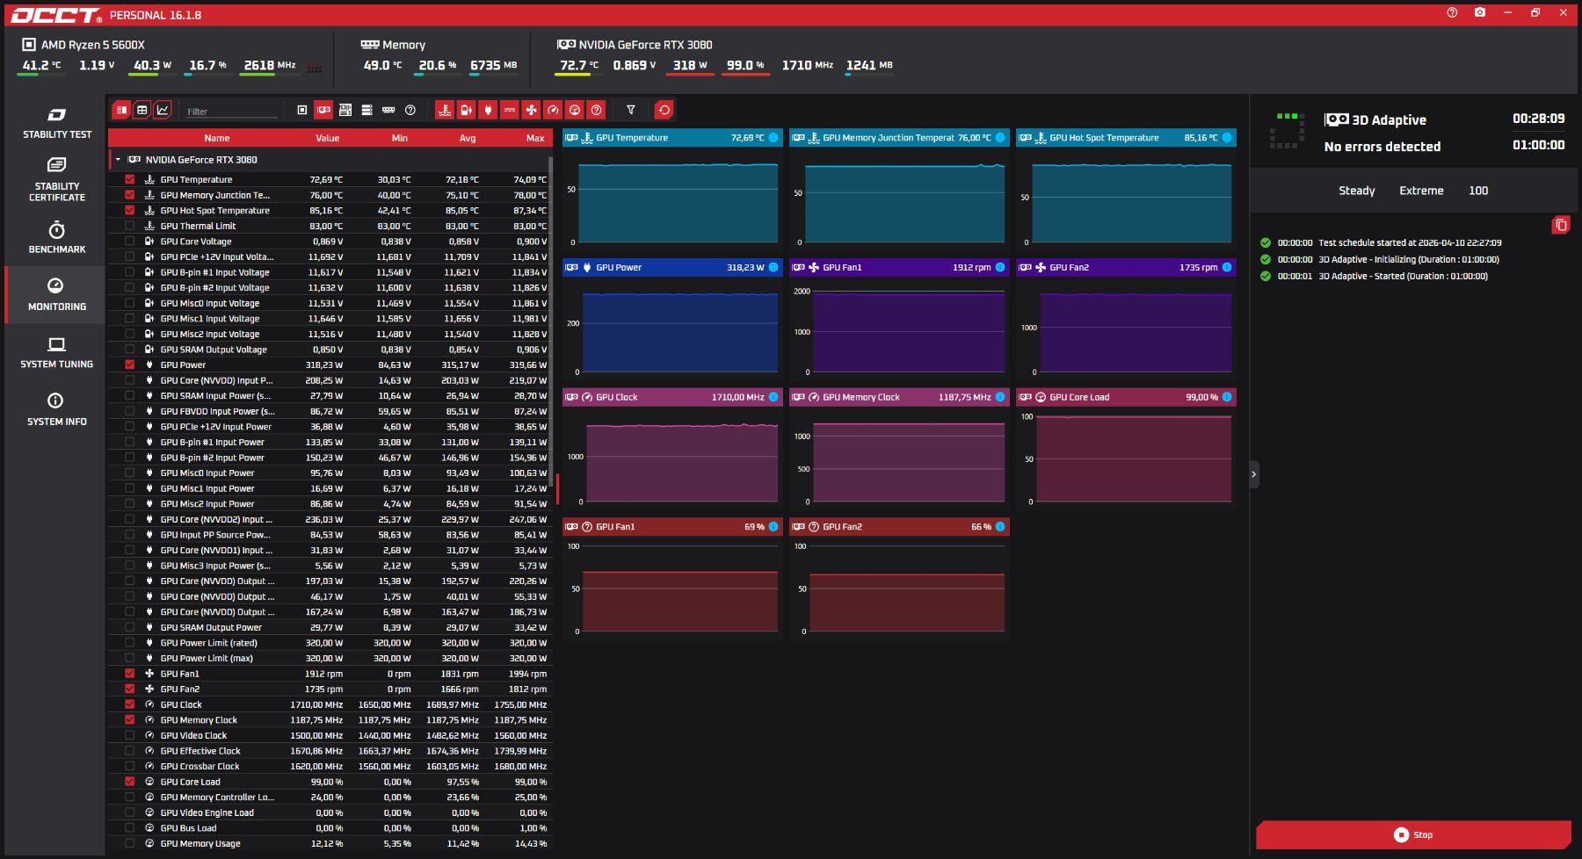Reset min/max values with the refresh icon

(664, 110)
